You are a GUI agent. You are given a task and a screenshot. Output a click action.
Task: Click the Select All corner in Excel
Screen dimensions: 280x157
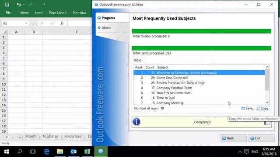[x=4, y=32]
